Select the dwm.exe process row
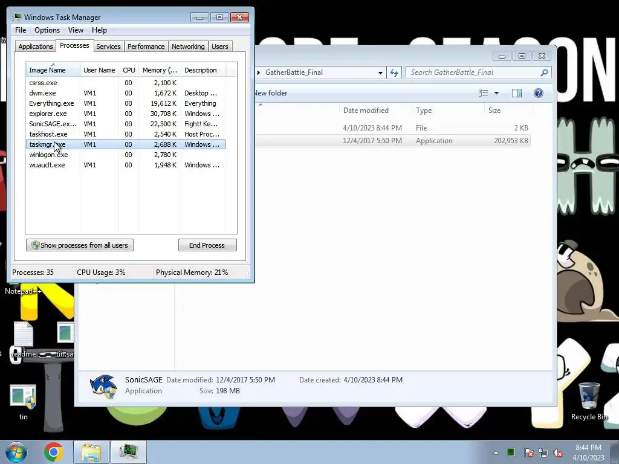 click(x=126, y=93)
